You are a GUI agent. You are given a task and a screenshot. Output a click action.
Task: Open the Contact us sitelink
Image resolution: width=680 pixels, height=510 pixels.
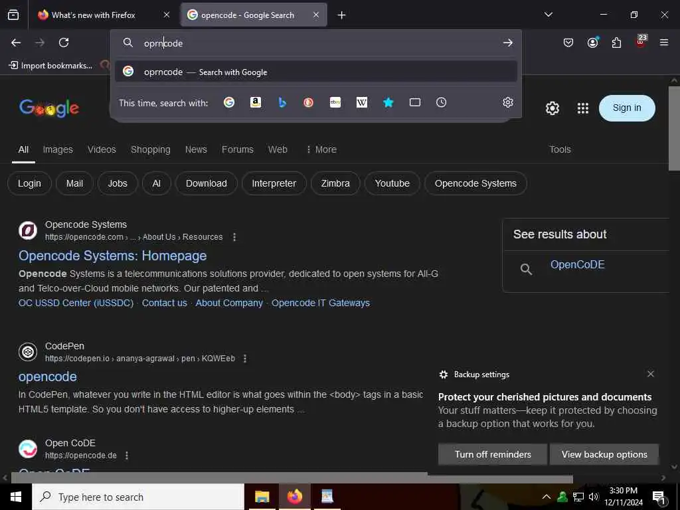click(165, 303)
